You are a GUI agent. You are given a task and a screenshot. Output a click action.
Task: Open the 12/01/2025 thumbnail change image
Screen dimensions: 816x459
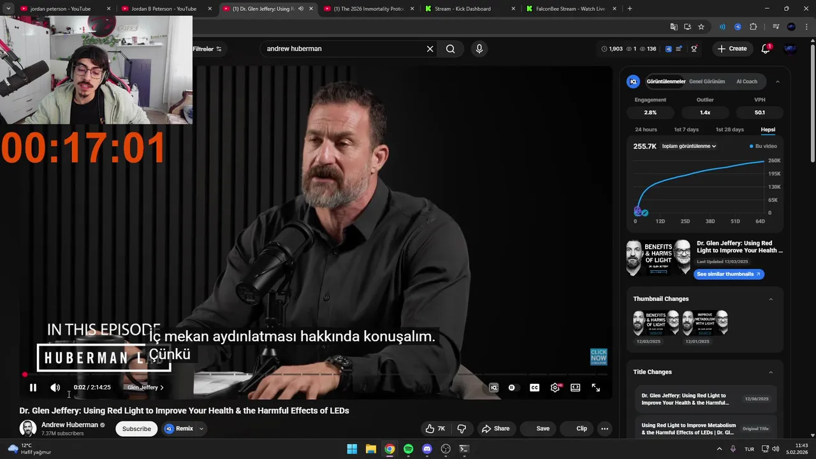pyautogui.click(x=705, y=323)
